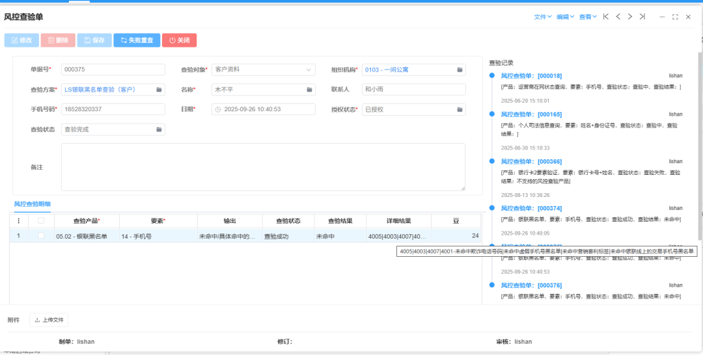Click the 备注 text area

[x=263, y=167]
